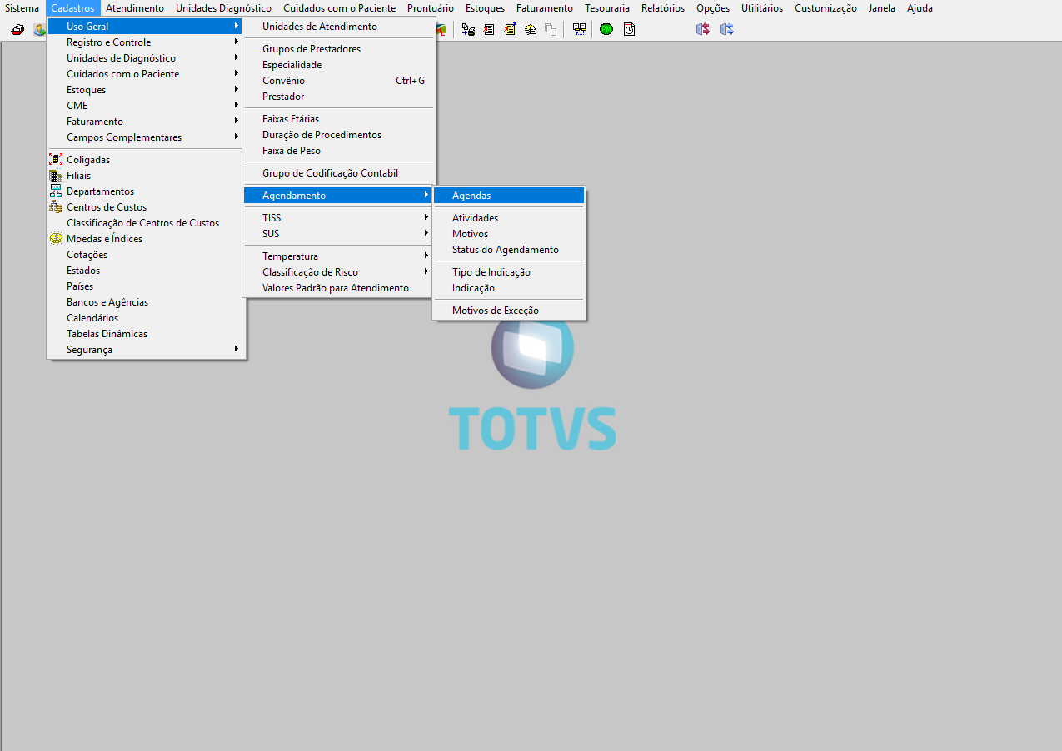Expand the Estoques submenu in Cadastros
The image size is (1062, 751).
point(147,90)
